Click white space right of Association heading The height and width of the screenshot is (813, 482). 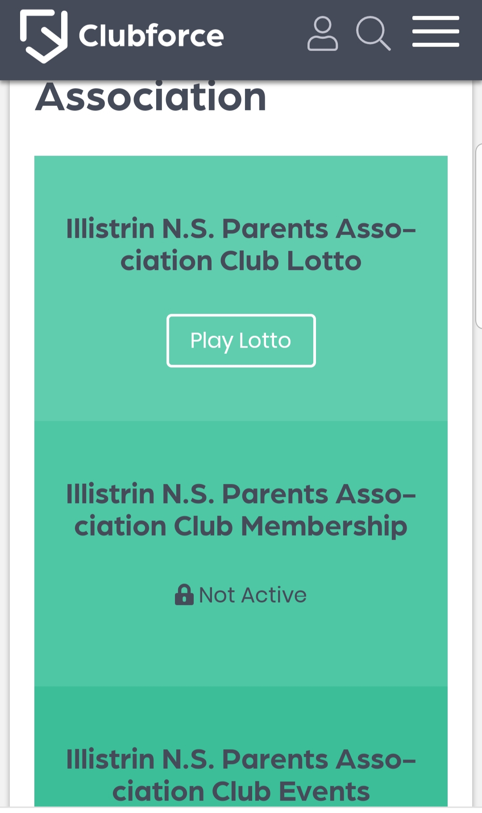(366, 103)
